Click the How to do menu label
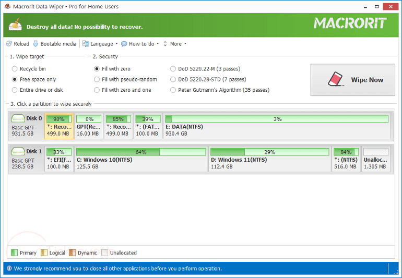This screenshot has height=278, width=402. (x=141, y=44)
